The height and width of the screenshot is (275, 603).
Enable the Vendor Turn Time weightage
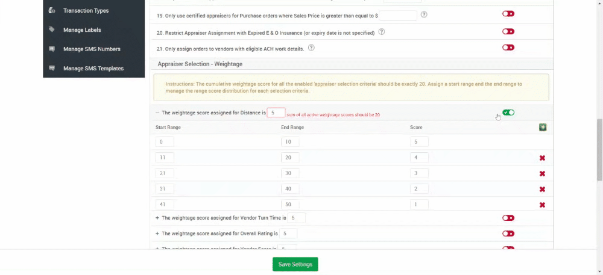point(508,218)
